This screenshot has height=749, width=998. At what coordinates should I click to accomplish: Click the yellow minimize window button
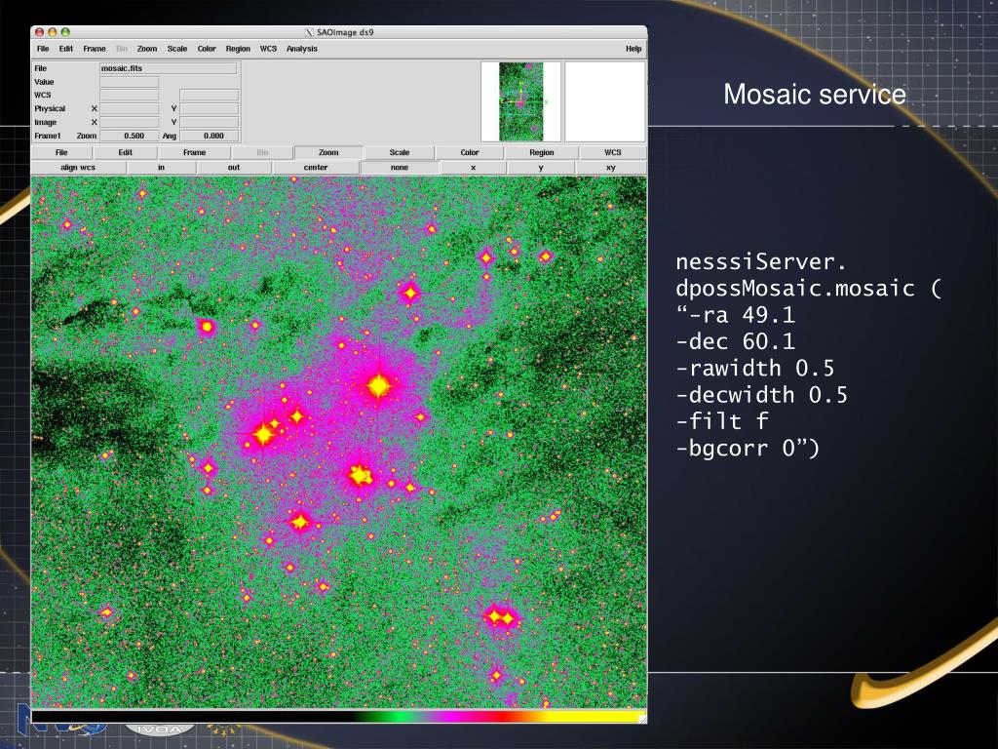coord(53,32)
